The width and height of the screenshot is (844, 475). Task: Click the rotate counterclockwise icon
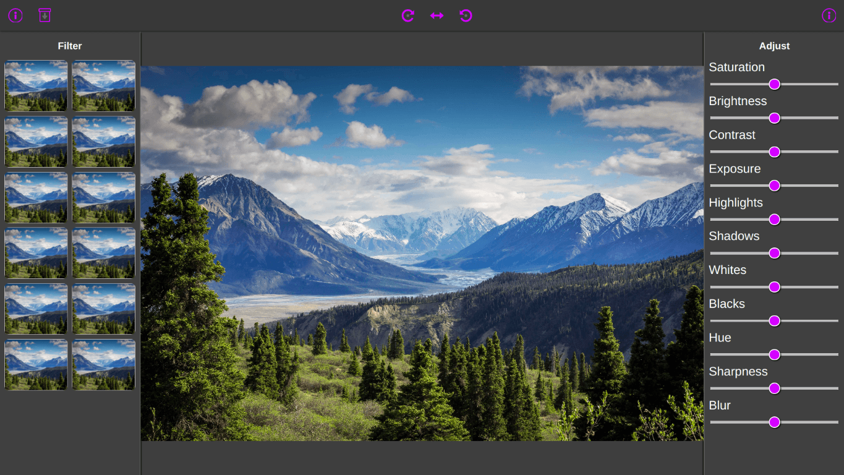coord(466,16)
